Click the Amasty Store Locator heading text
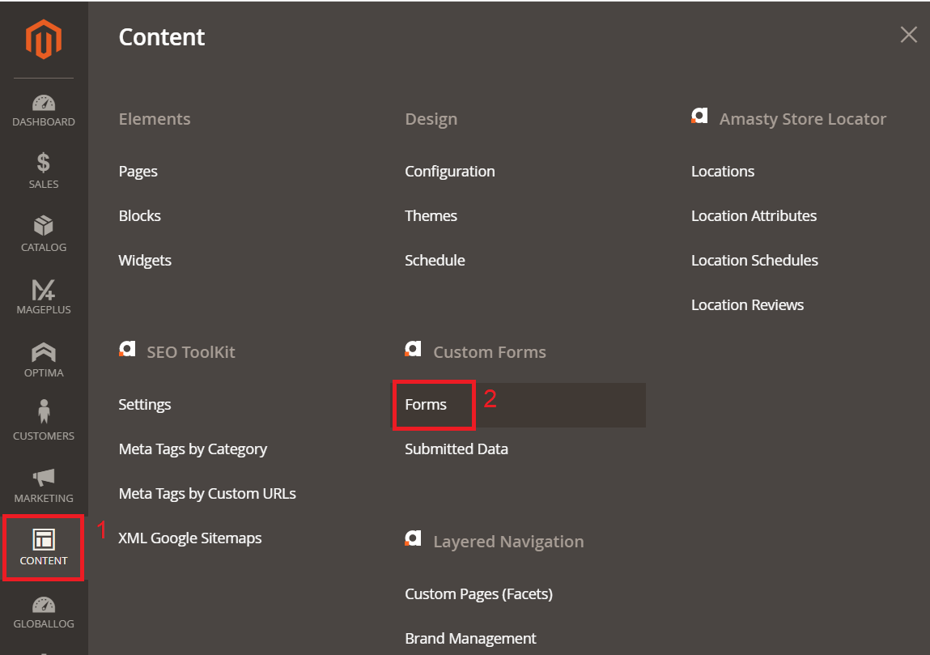The width and height of the screenshot is (930, 655). pos(802,119)
